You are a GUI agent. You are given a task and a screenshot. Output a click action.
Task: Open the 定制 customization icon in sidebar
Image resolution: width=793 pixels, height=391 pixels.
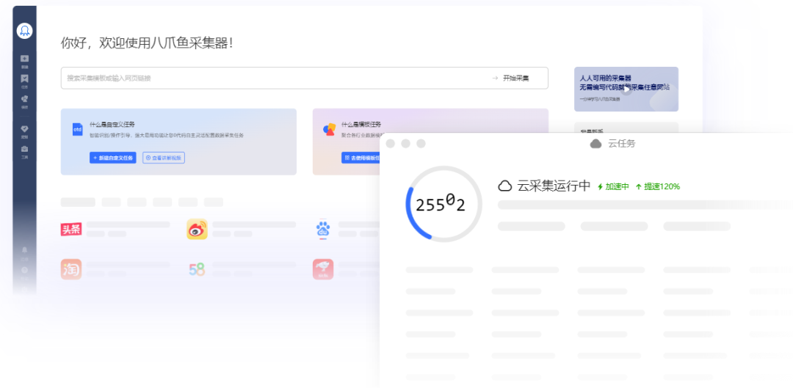24,129
